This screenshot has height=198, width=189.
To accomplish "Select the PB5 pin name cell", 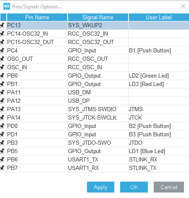I will [37, 151].
